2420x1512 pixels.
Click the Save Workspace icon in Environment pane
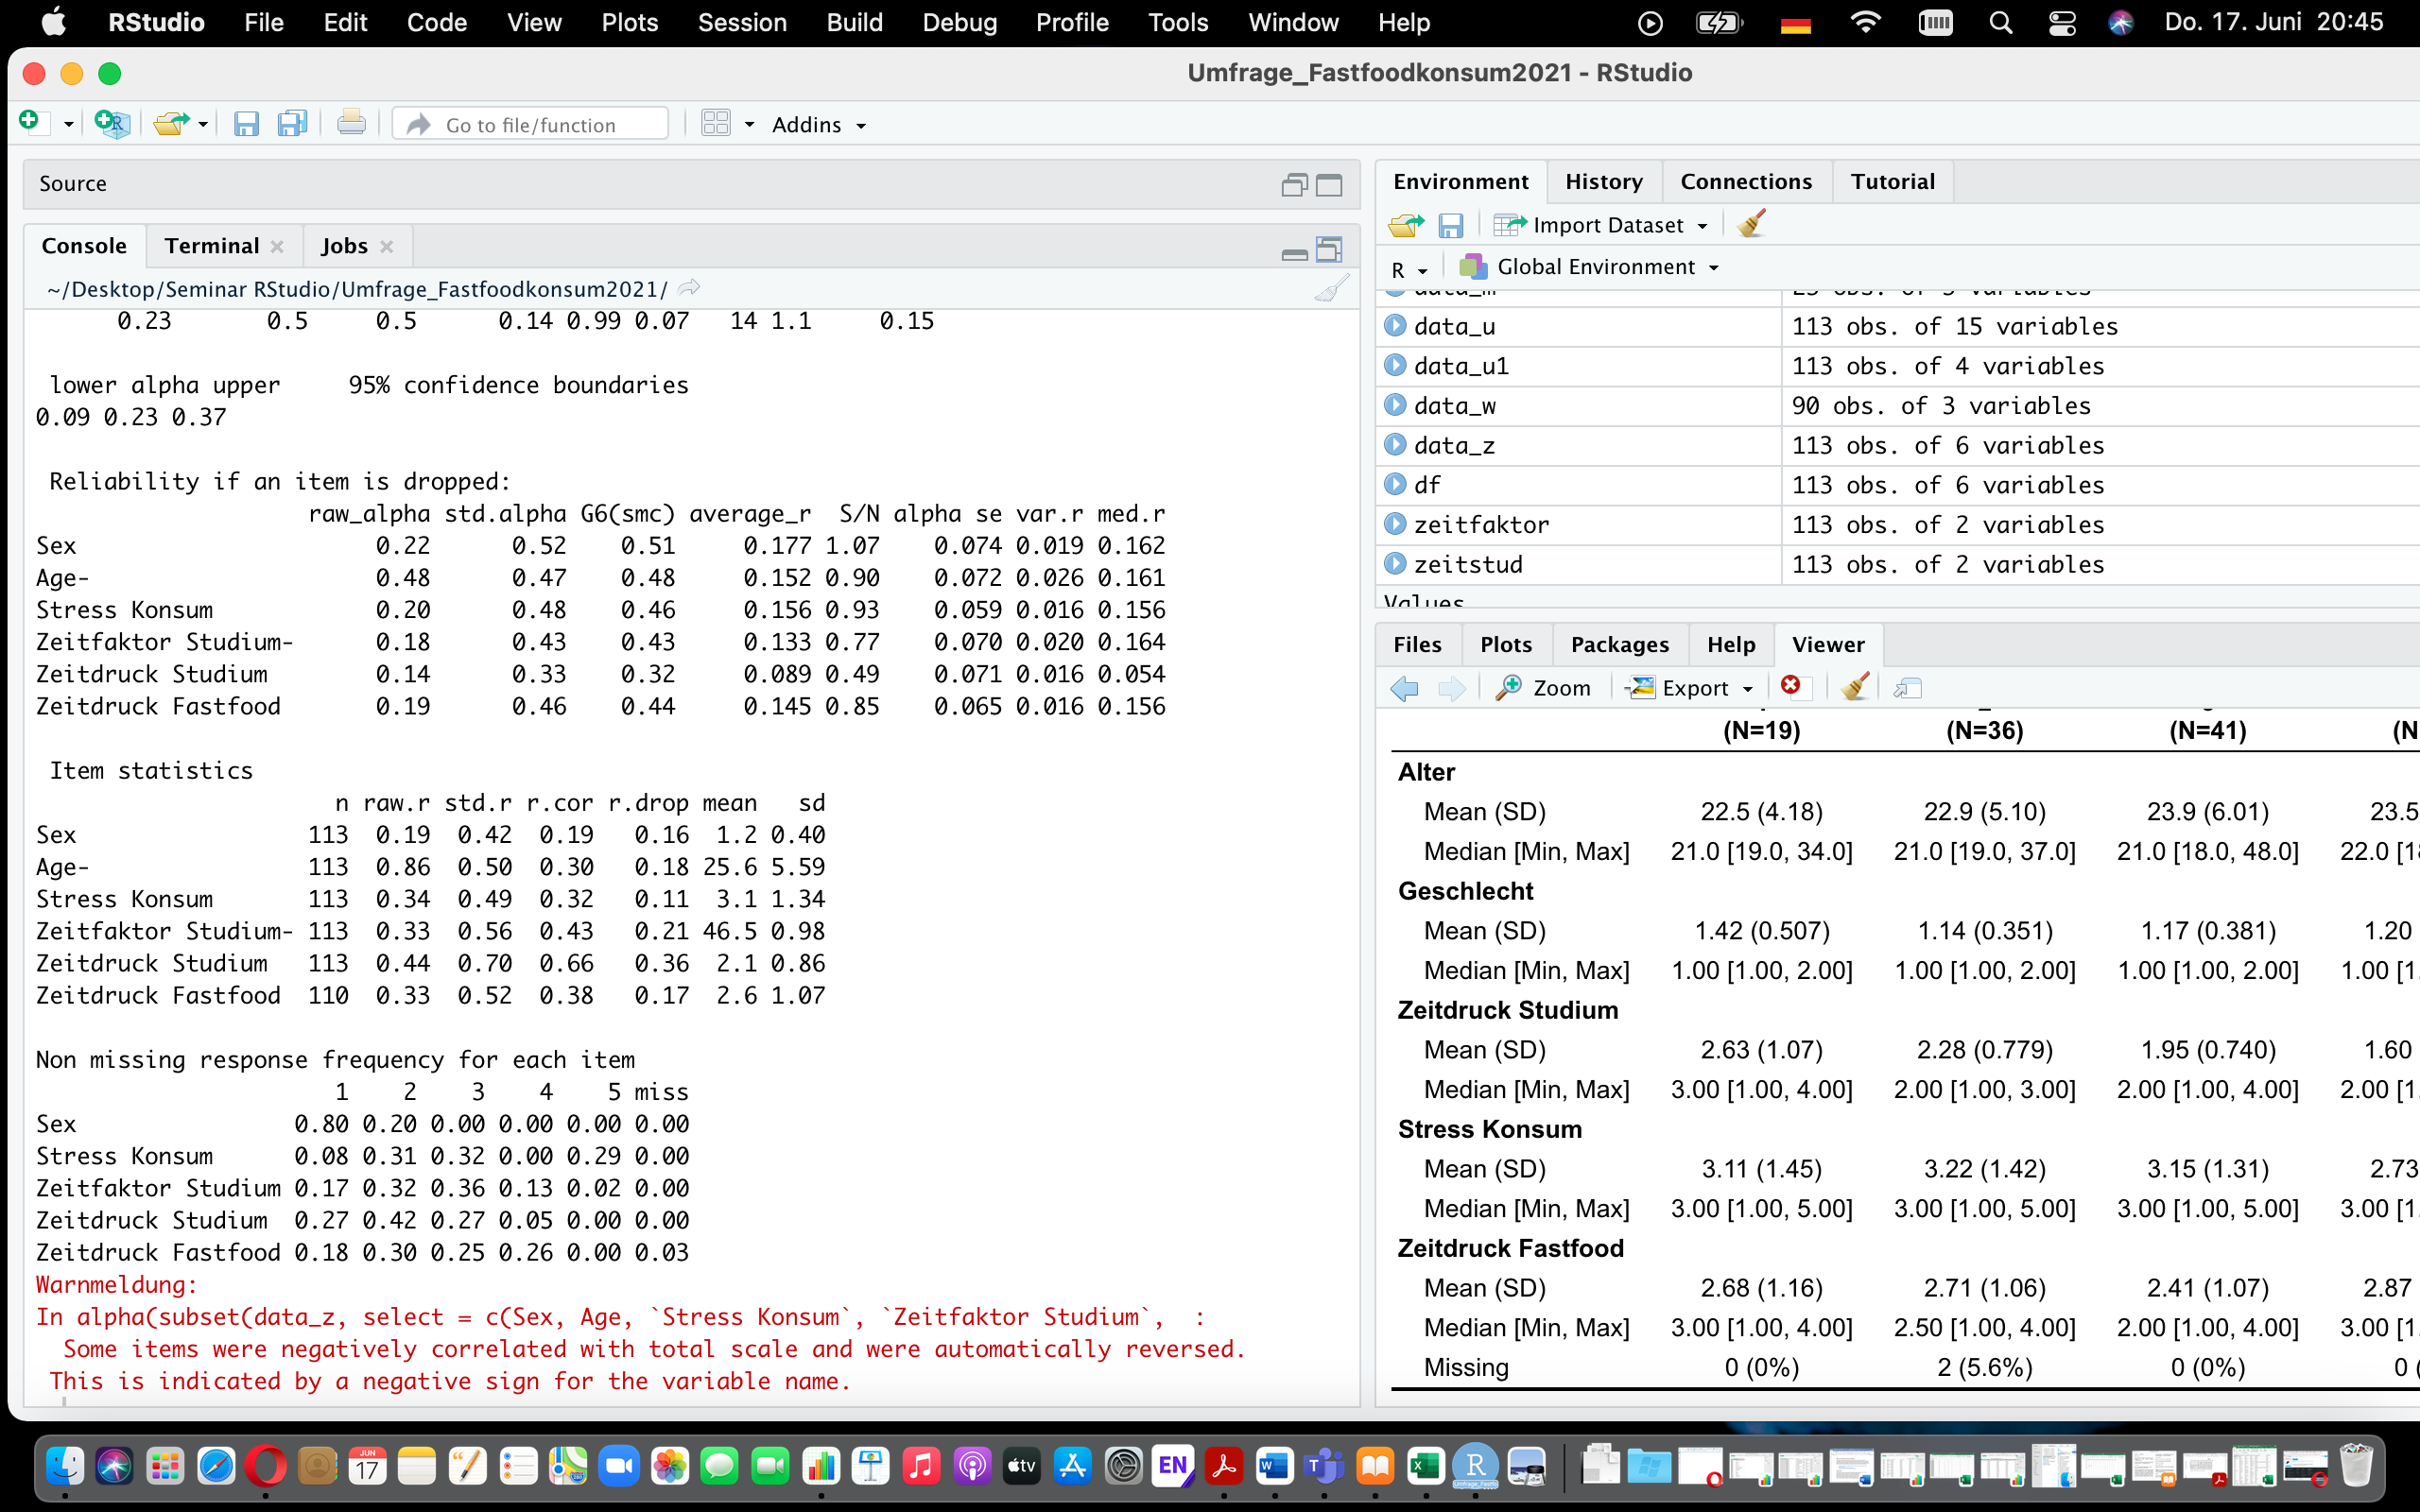coord(1451,225)
